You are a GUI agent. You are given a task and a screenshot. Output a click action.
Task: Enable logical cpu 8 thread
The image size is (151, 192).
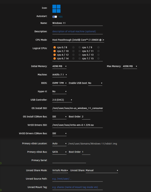pyautogui.click(x=73, y=47)
